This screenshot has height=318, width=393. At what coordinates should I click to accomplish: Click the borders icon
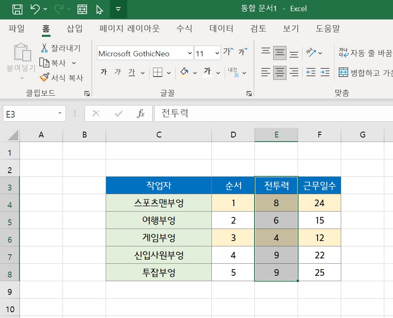click(158, 72)
